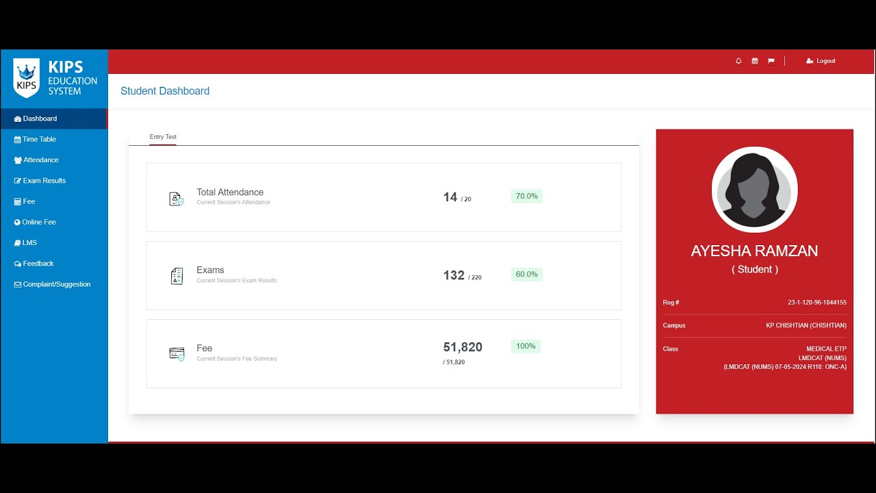876x493 pixels.
Task: Click registration number 23-1-120-96-1044155
Action: 817,303
